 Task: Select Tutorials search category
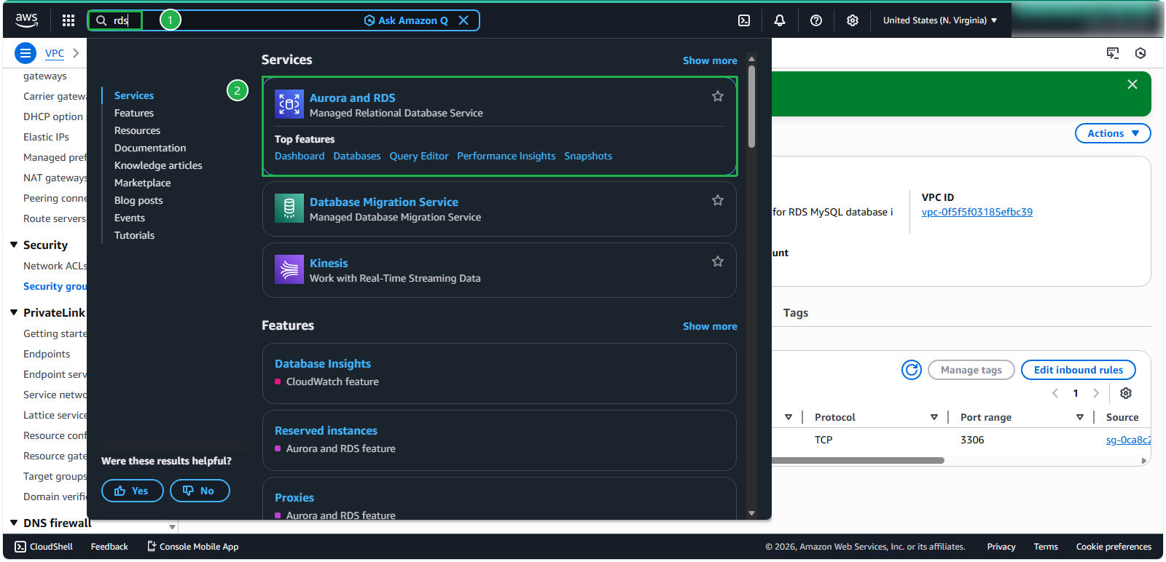pos(135,235)
